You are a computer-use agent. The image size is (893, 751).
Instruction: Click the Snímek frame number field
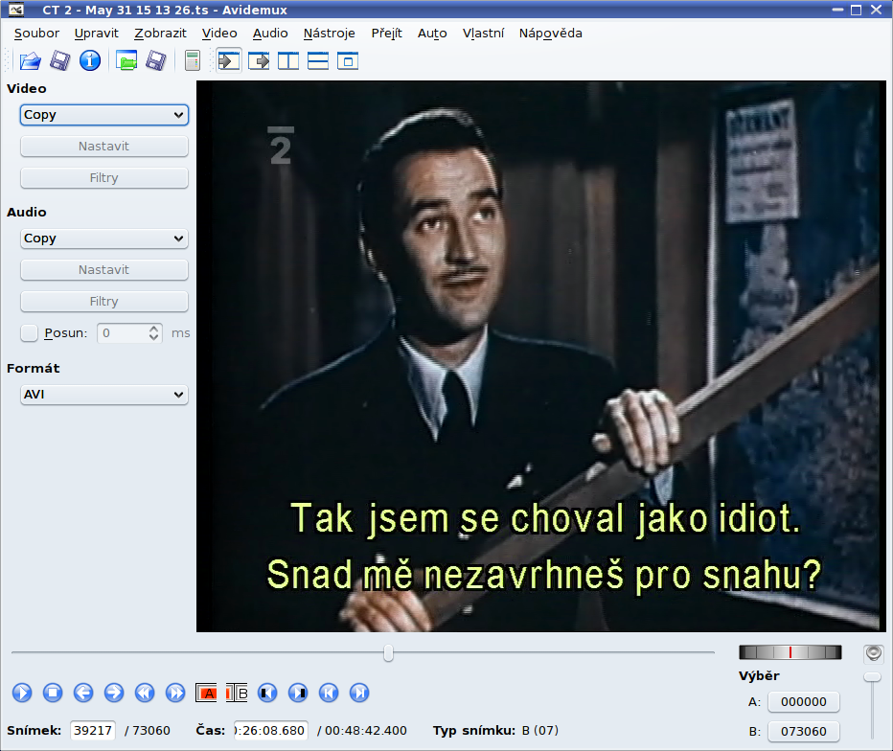[x=93, y=731]
